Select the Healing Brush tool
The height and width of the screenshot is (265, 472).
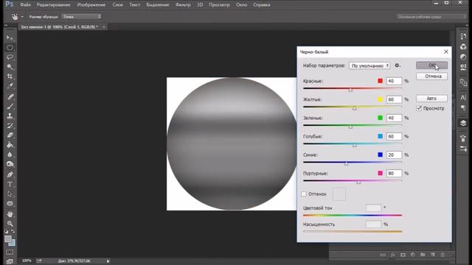pyautogui.click(x=10, y=96)
